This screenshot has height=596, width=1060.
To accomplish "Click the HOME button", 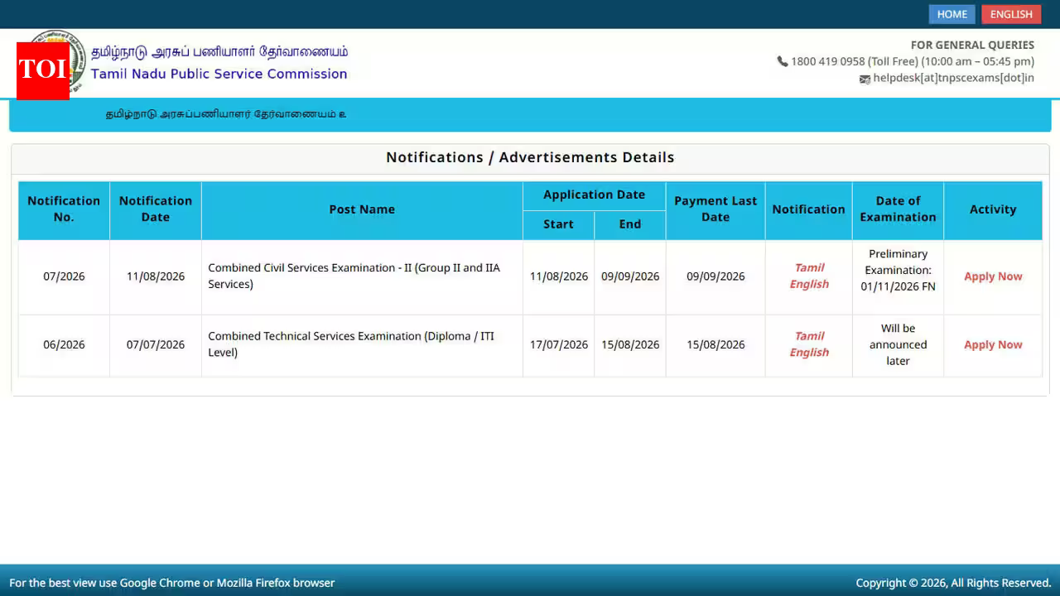I will 952,14.
